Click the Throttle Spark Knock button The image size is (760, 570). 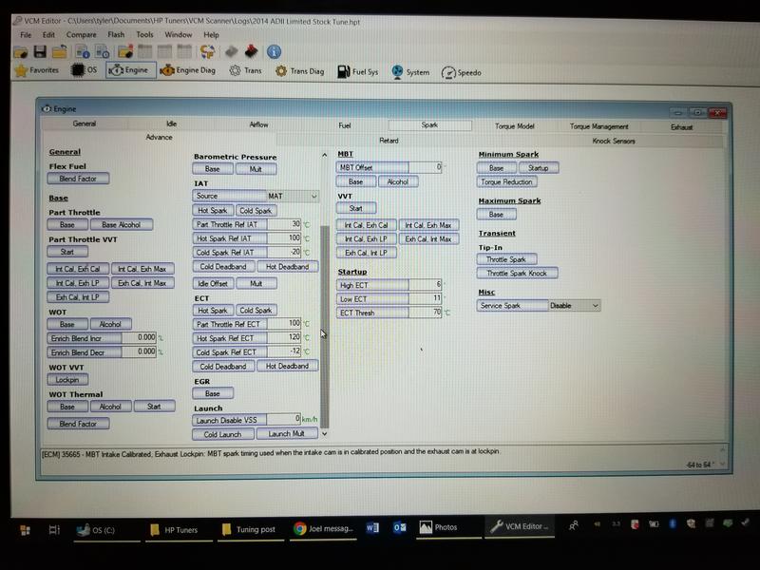[x=517, y=274]
